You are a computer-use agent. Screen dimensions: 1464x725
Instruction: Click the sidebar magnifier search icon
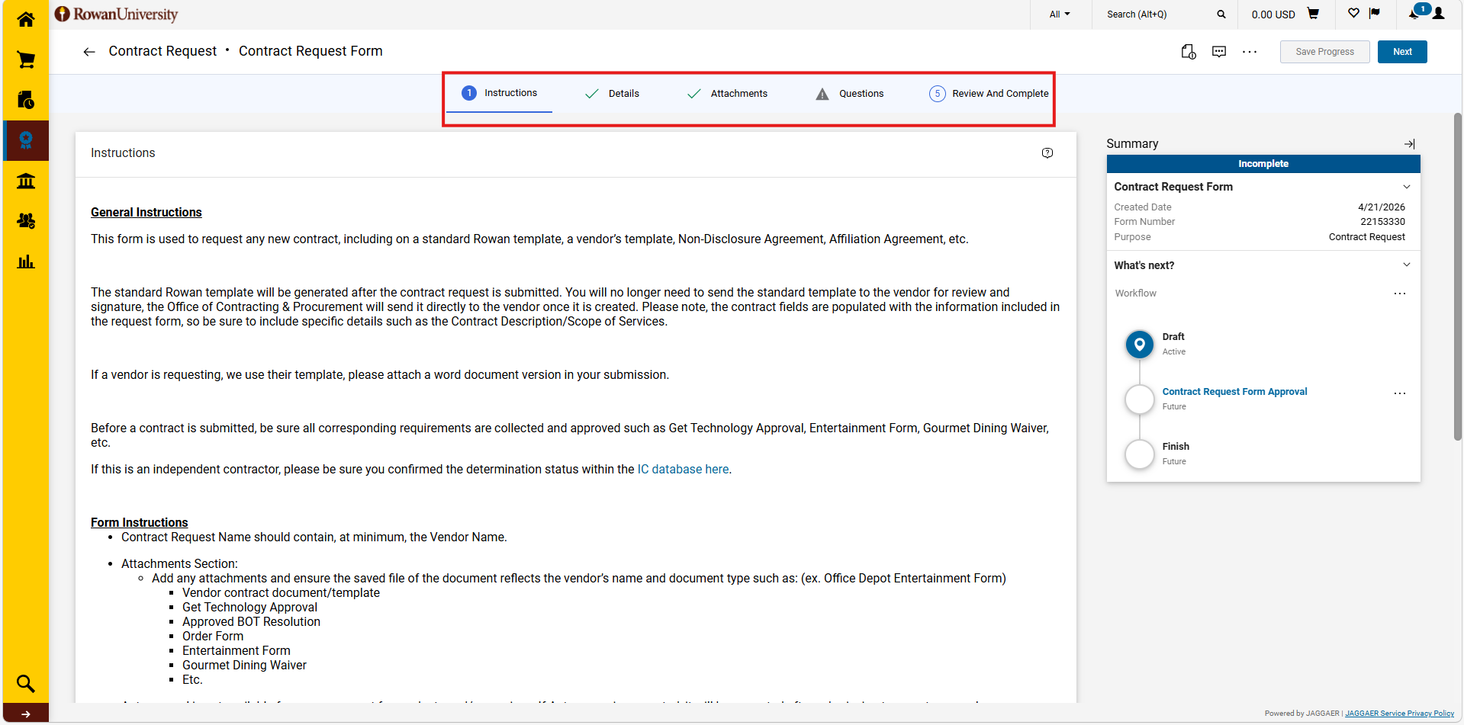click(26, 683)
